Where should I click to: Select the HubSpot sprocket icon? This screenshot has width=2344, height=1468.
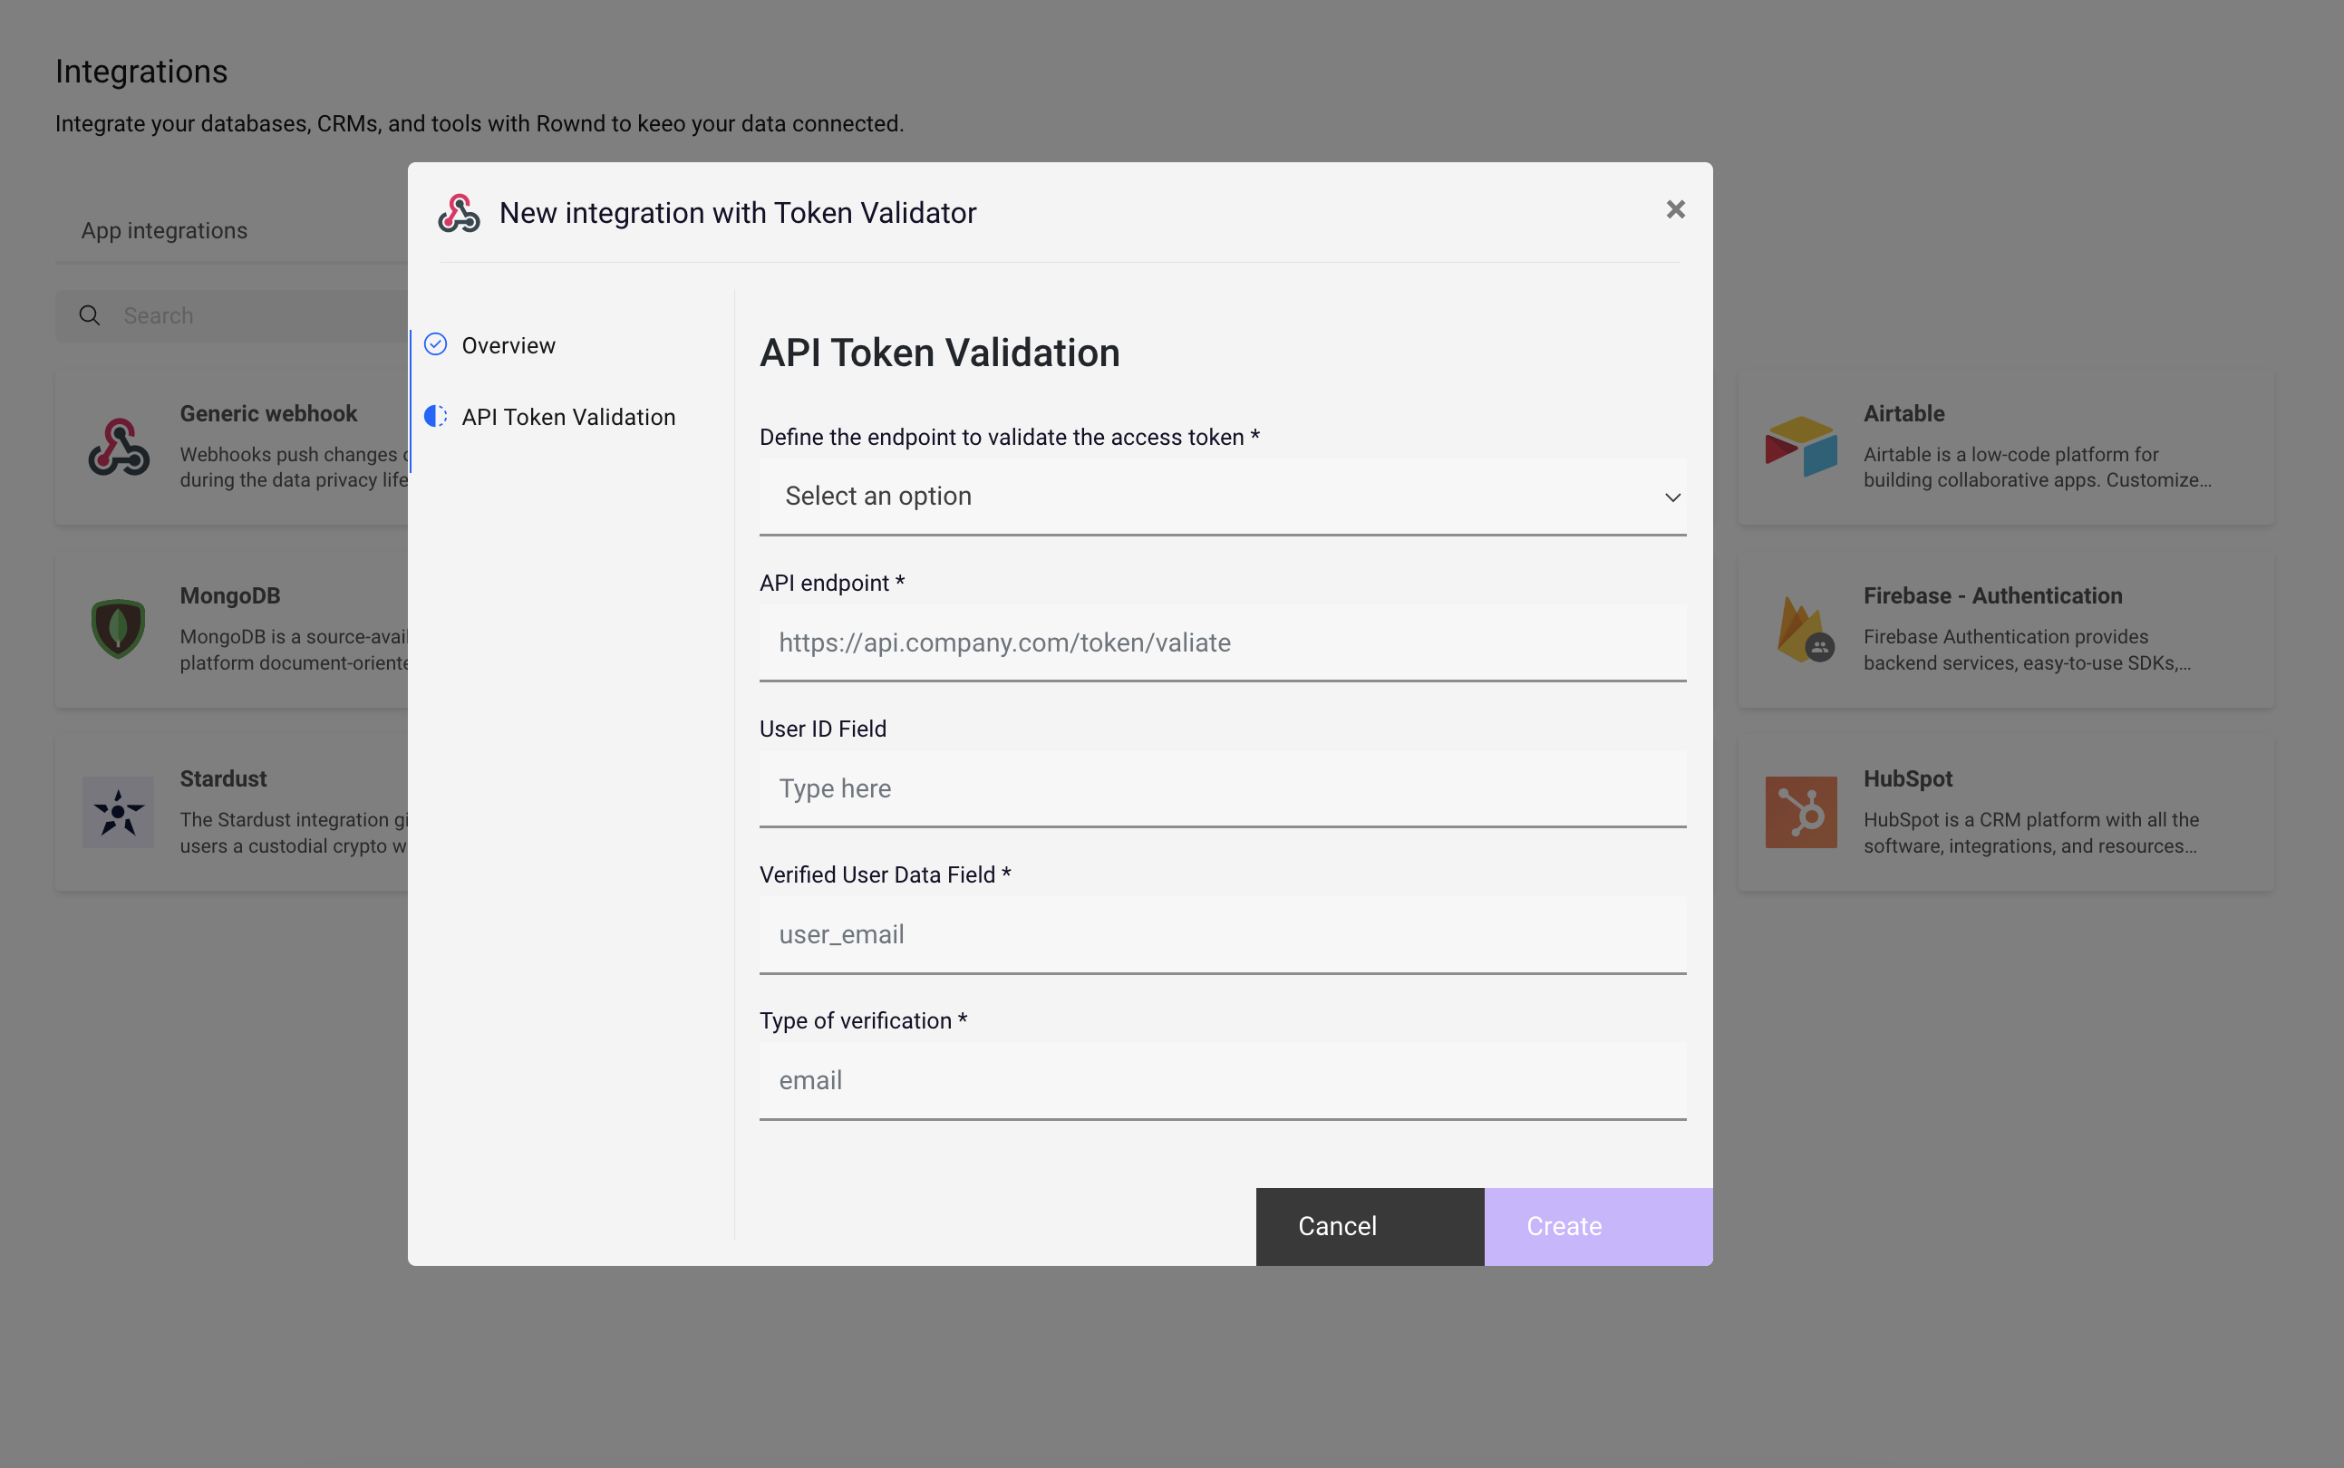(1802, 812)
